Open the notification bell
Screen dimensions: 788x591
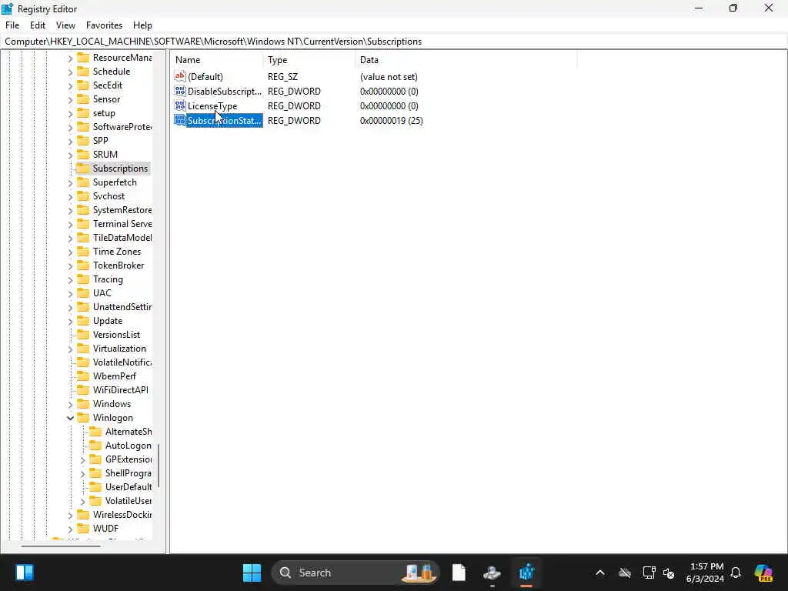click(x=736, y=573)
